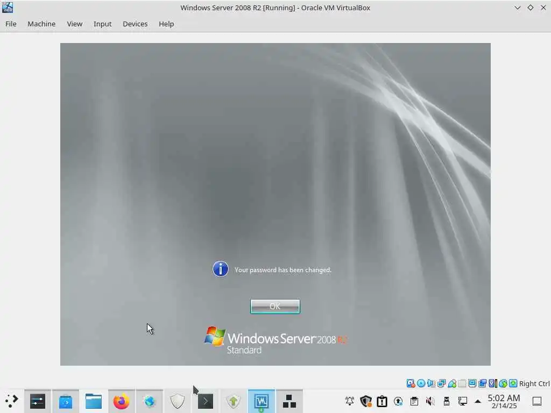Viewport: 551px width, 413px height.
Task: Open the globe web browser icon
Action: click(150, 401)
